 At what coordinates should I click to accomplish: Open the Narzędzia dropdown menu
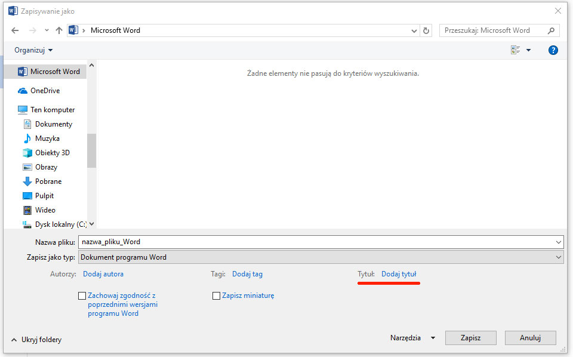tap(412, 338)
